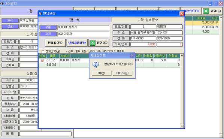Click address field 서울 동작구
This screenshot has height=139, width=224.
(x=157, y=33)
